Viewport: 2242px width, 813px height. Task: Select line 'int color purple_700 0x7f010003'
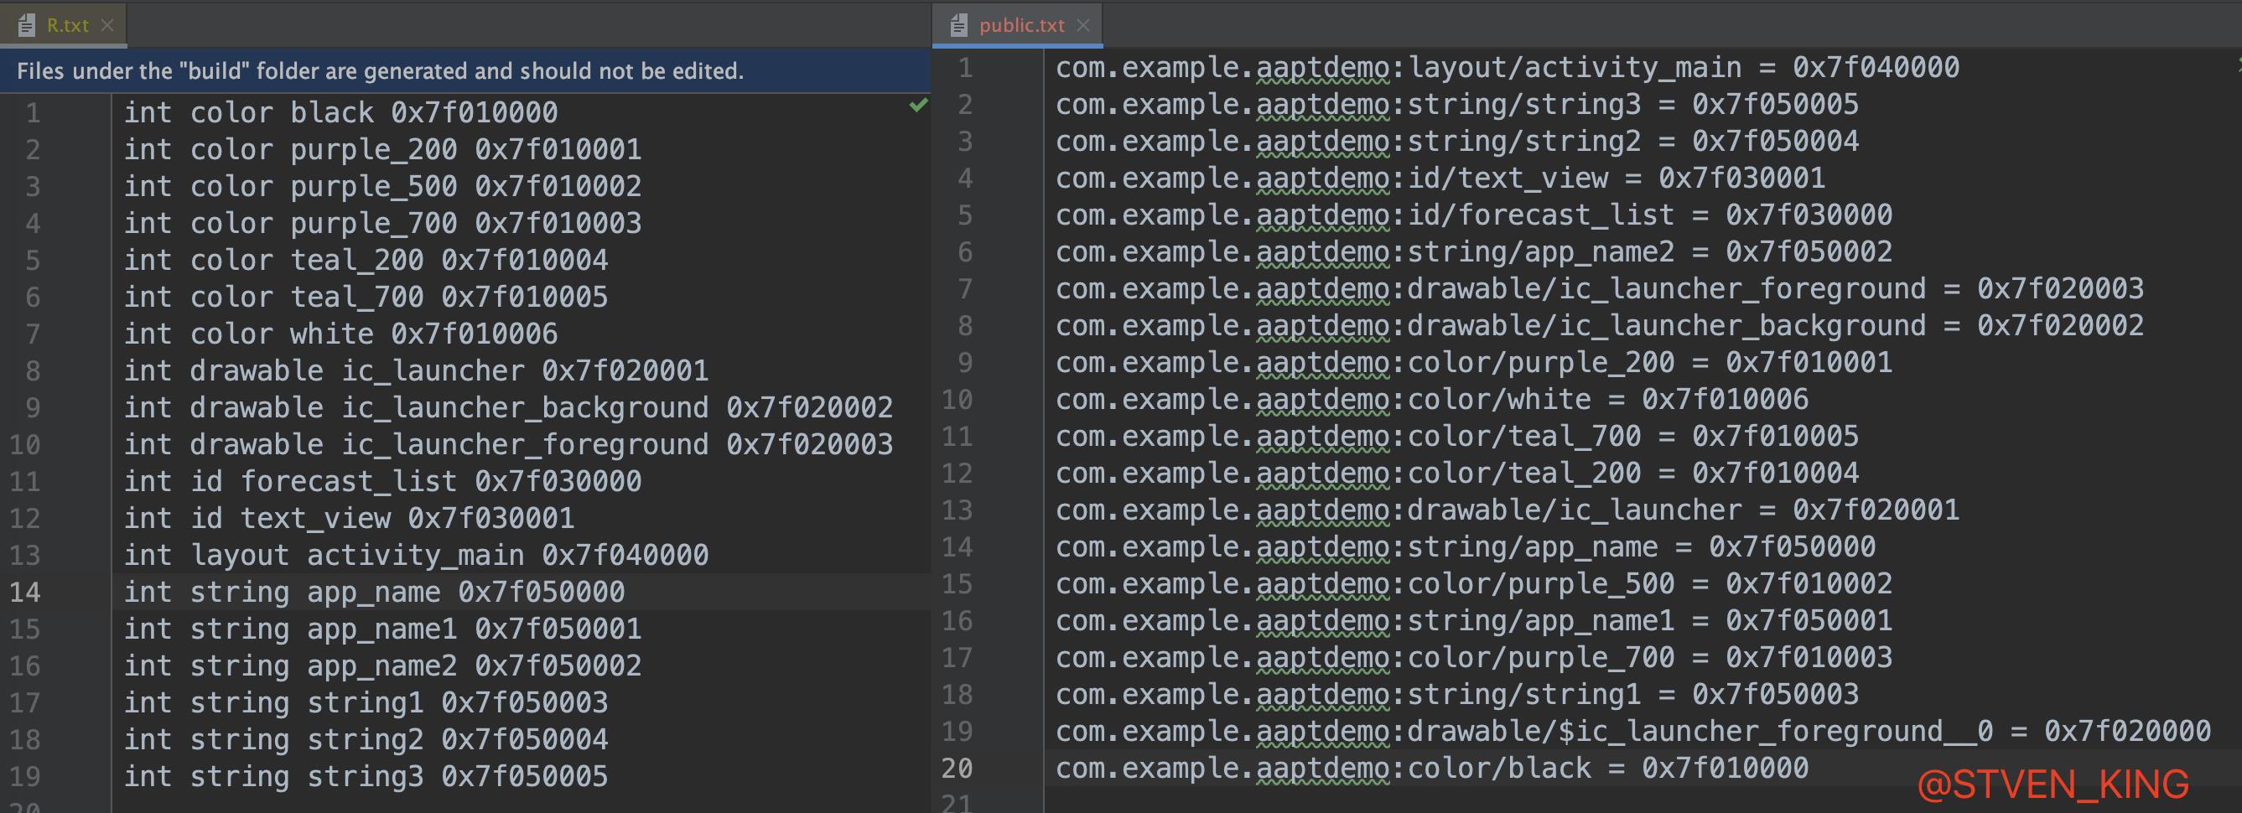pos(382,223)
